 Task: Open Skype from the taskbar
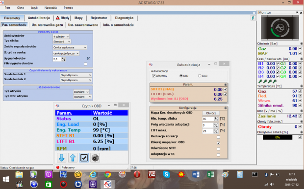click(166, 174)
